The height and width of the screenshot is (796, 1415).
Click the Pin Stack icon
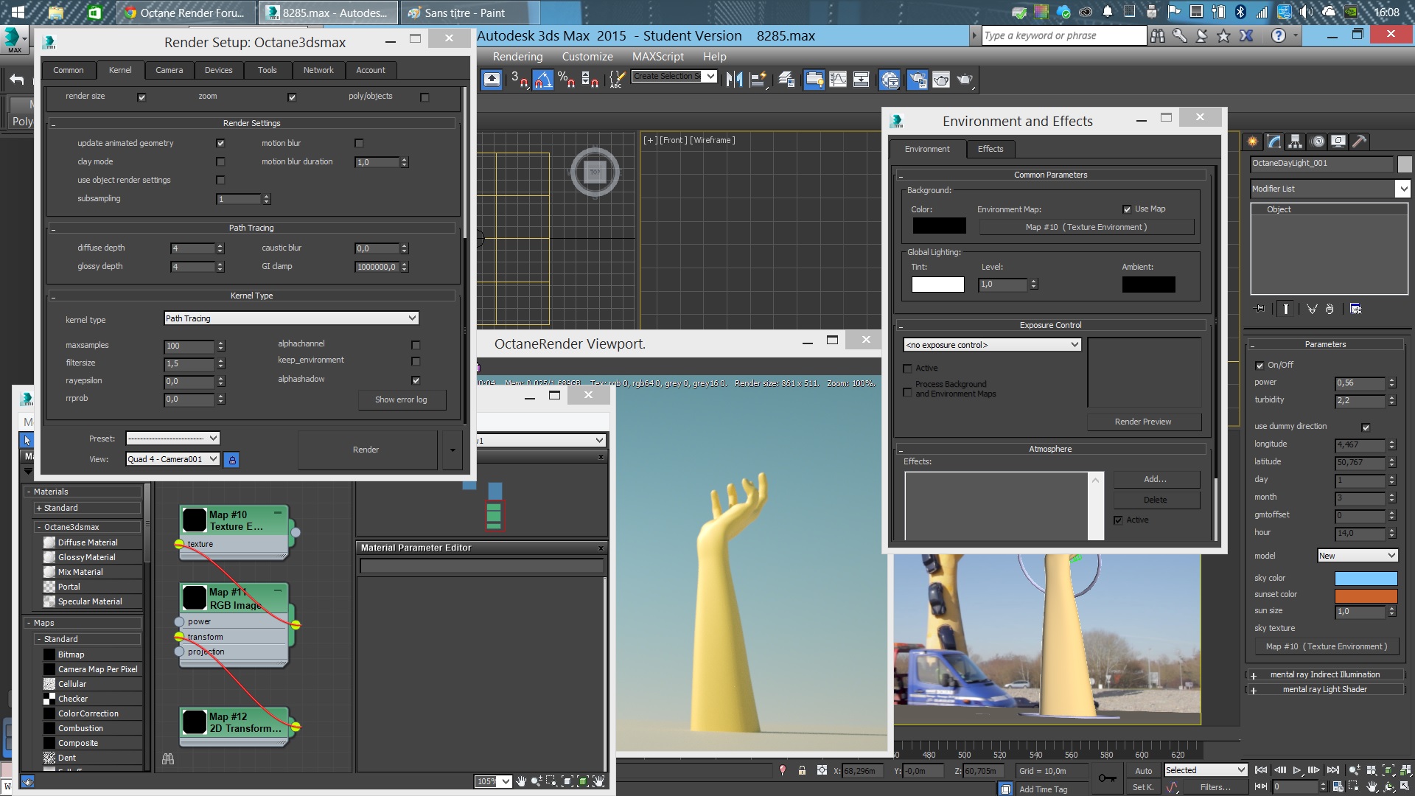click(x=1259, y=309)
